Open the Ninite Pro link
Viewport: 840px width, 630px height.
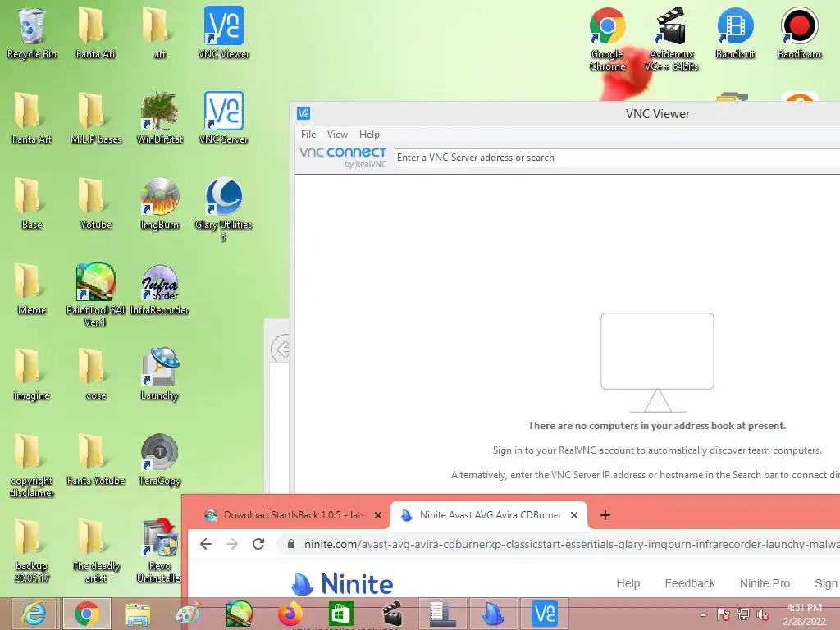(765, 583)
